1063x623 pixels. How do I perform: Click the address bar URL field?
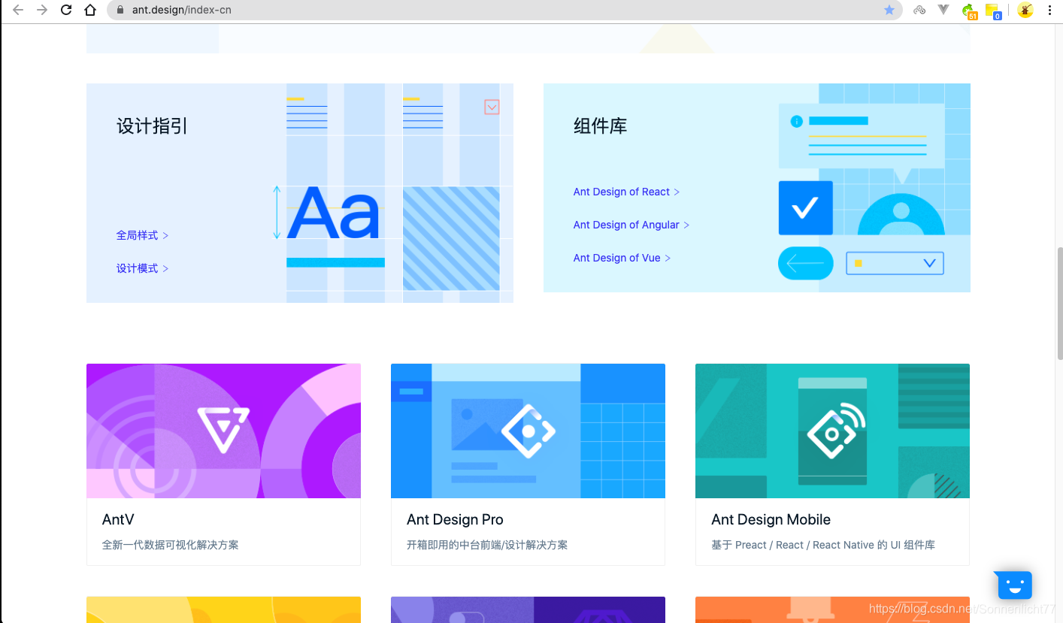click(x=504, y=10)
